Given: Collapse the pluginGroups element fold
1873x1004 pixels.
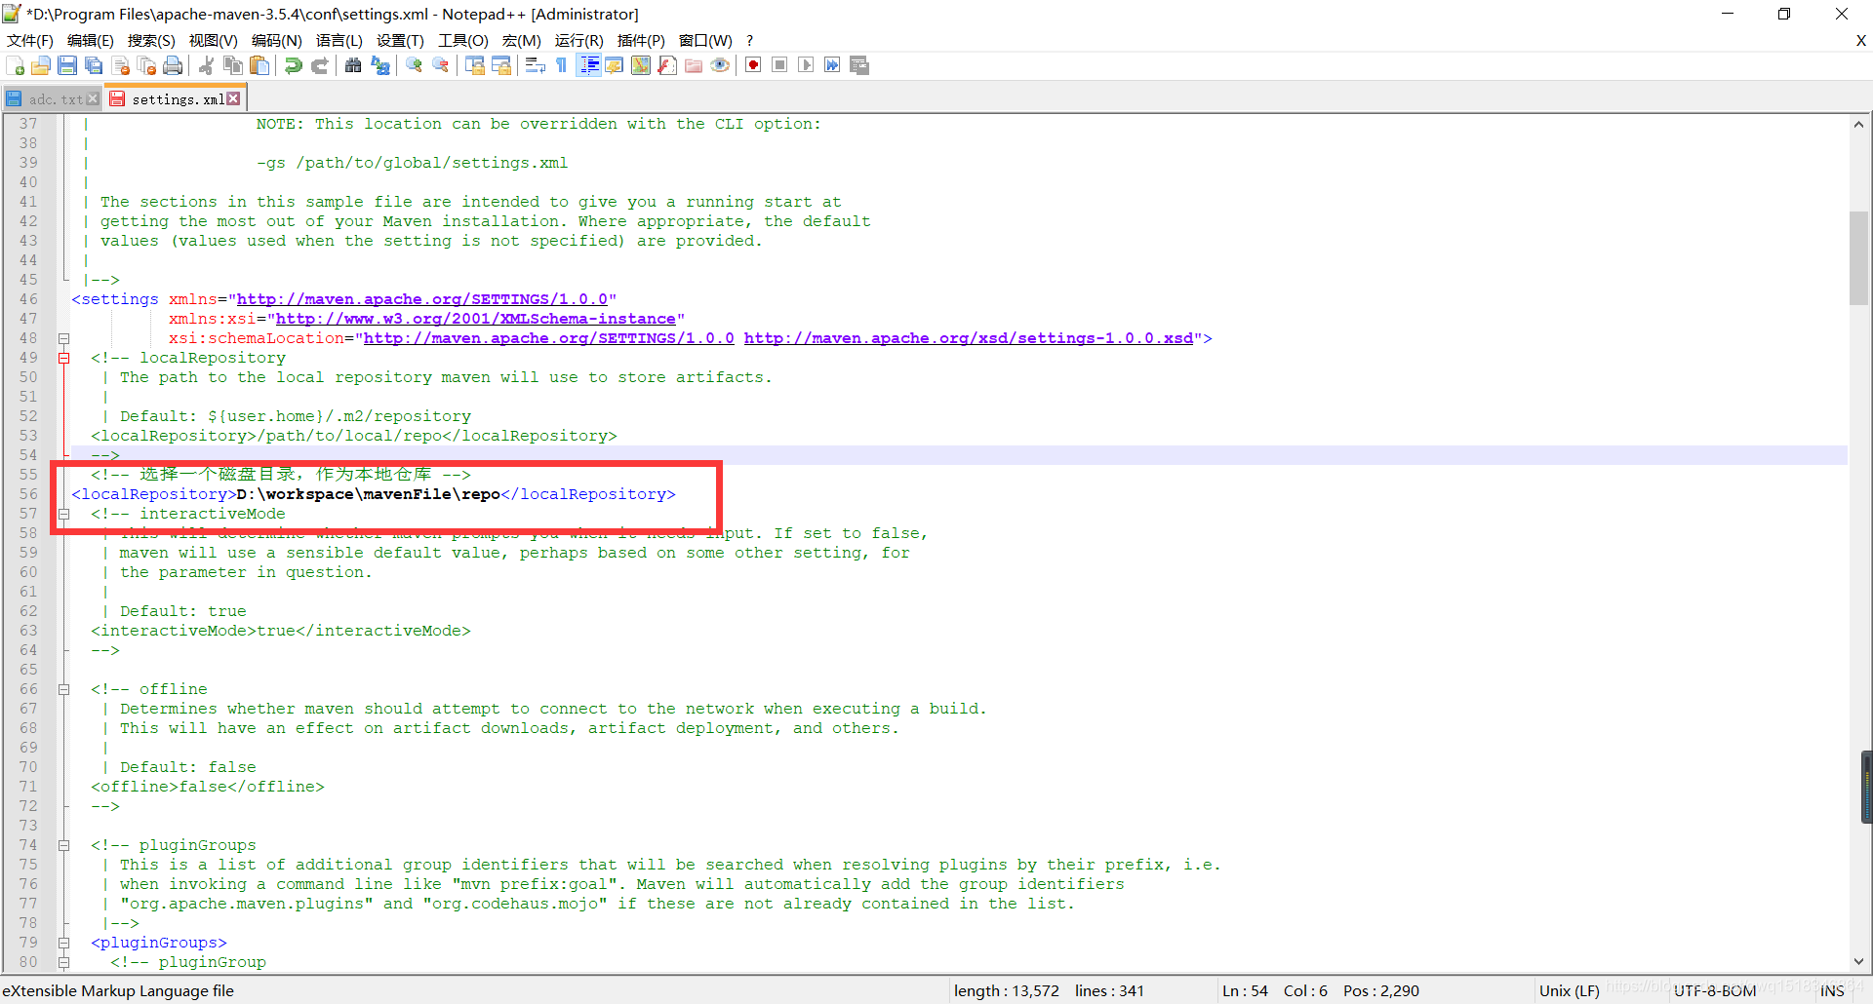Looking at the screenshot, I should 64,943.
